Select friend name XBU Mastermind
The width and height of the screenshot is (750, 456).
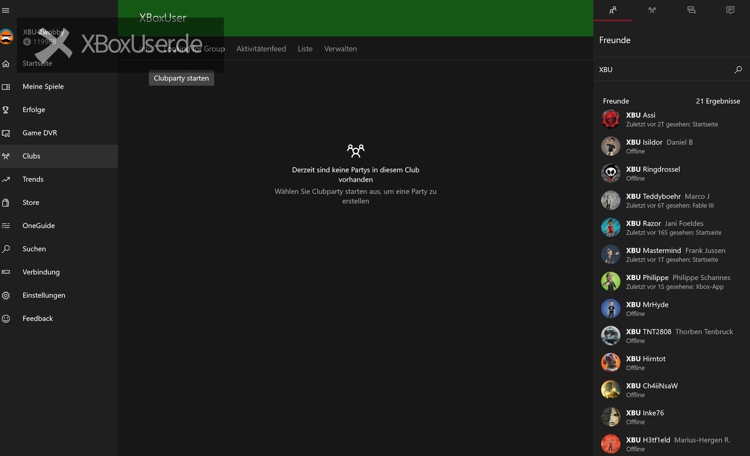[653, 250]
